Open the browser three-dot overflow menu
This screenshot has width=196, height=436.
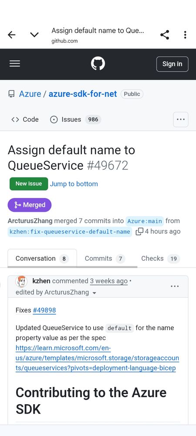click(x=185, y=35)
